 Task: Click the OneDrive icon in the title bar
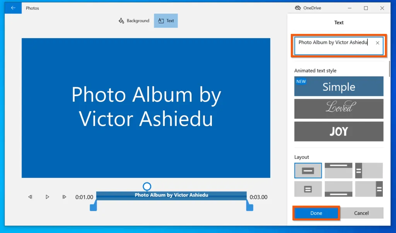coord(298,8)
